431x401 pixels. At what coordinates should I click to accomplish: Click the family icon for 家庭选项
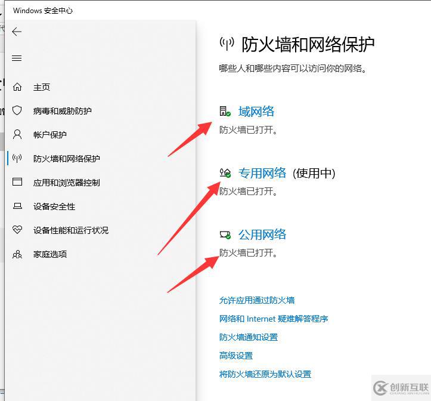point(17,254)
